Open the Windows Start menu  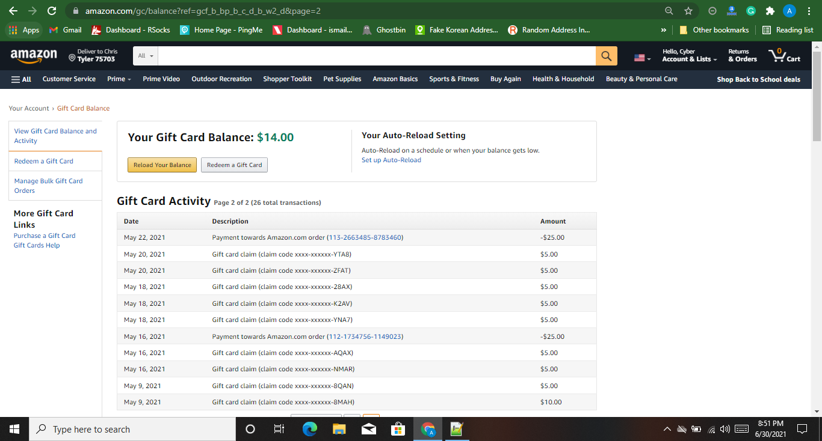pos(14,429)
